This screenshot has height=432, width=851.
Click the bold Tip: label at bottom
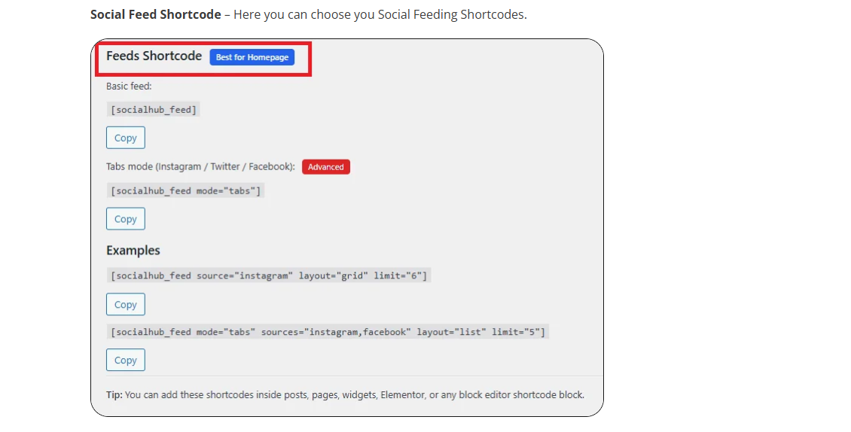click(114, 394)
